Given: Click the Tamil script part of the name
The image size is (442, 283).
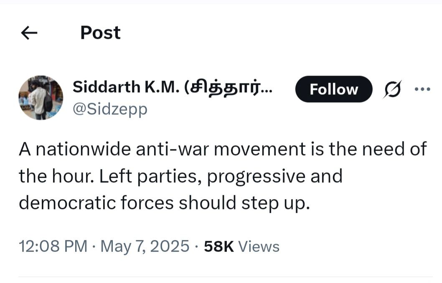Looking at the screenshot, I should [227, 88].
